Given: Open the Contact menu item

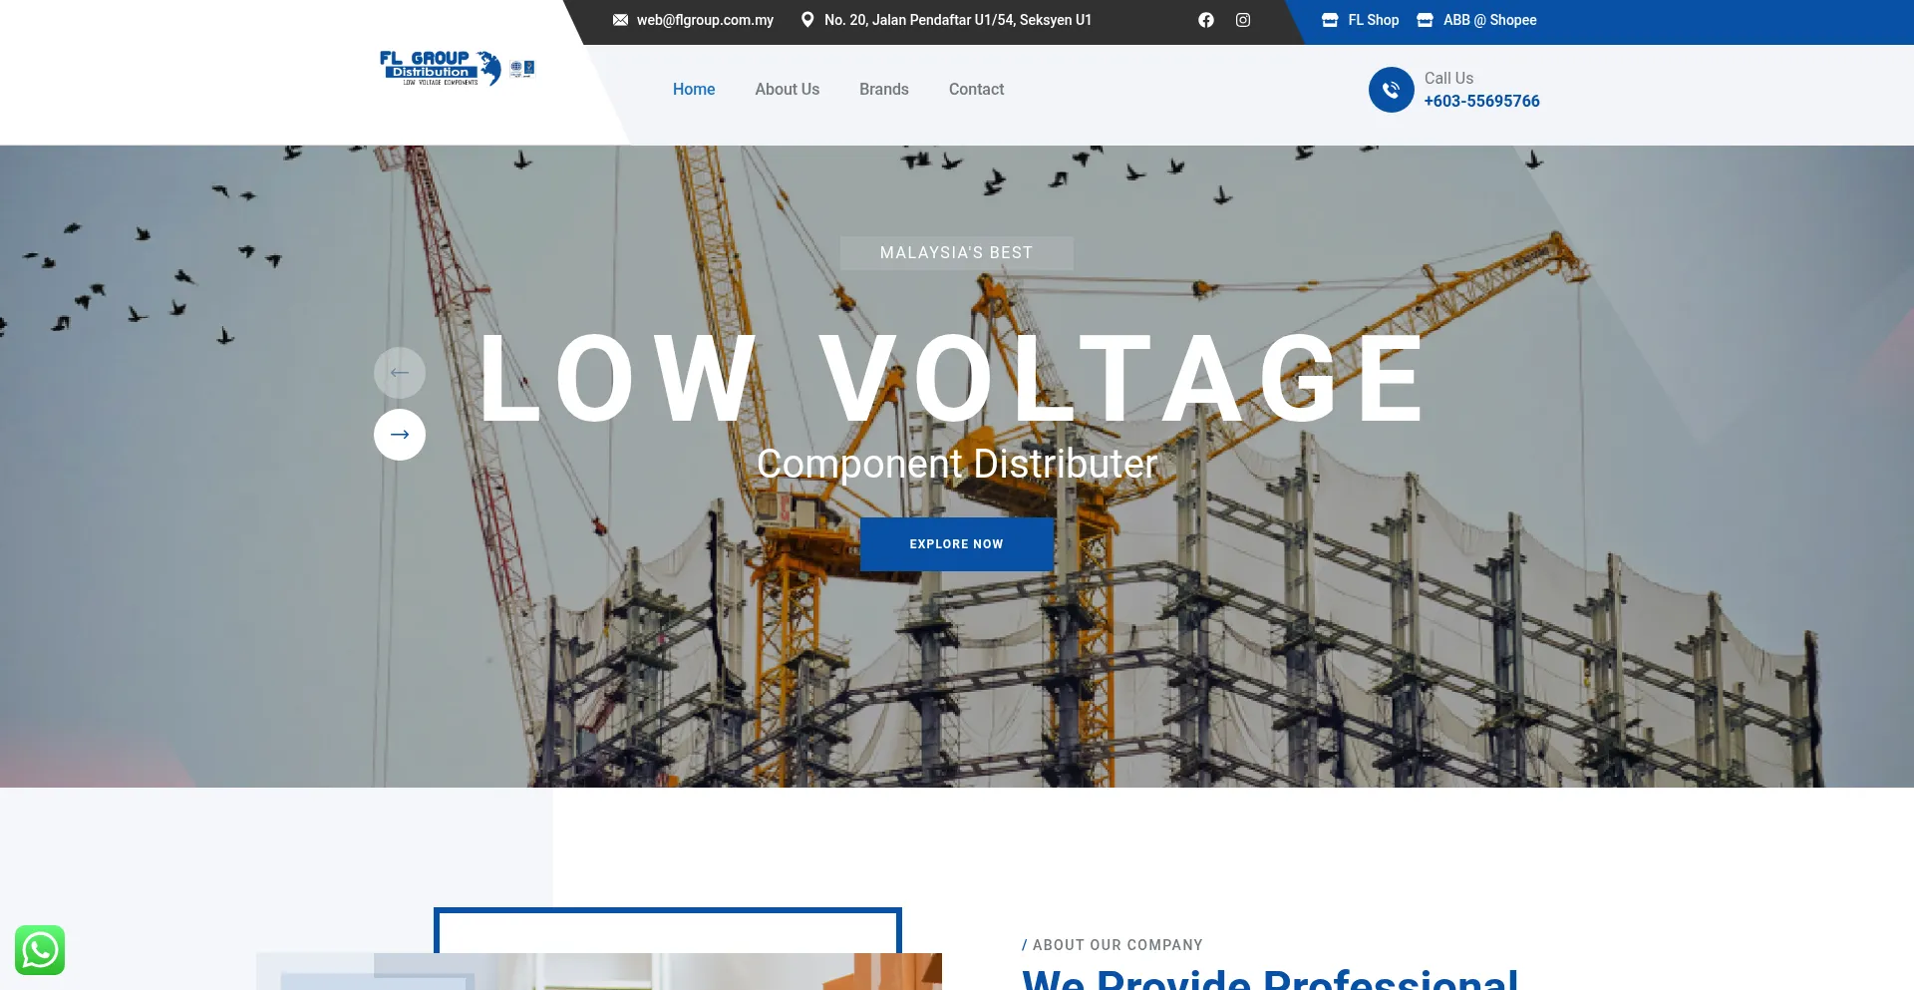Looking at the screenshot, I should tap(977, 89).
